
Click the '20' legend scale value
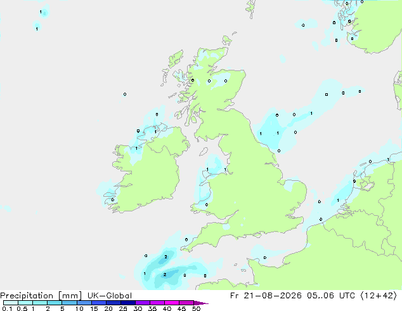[x=108, y=308]
